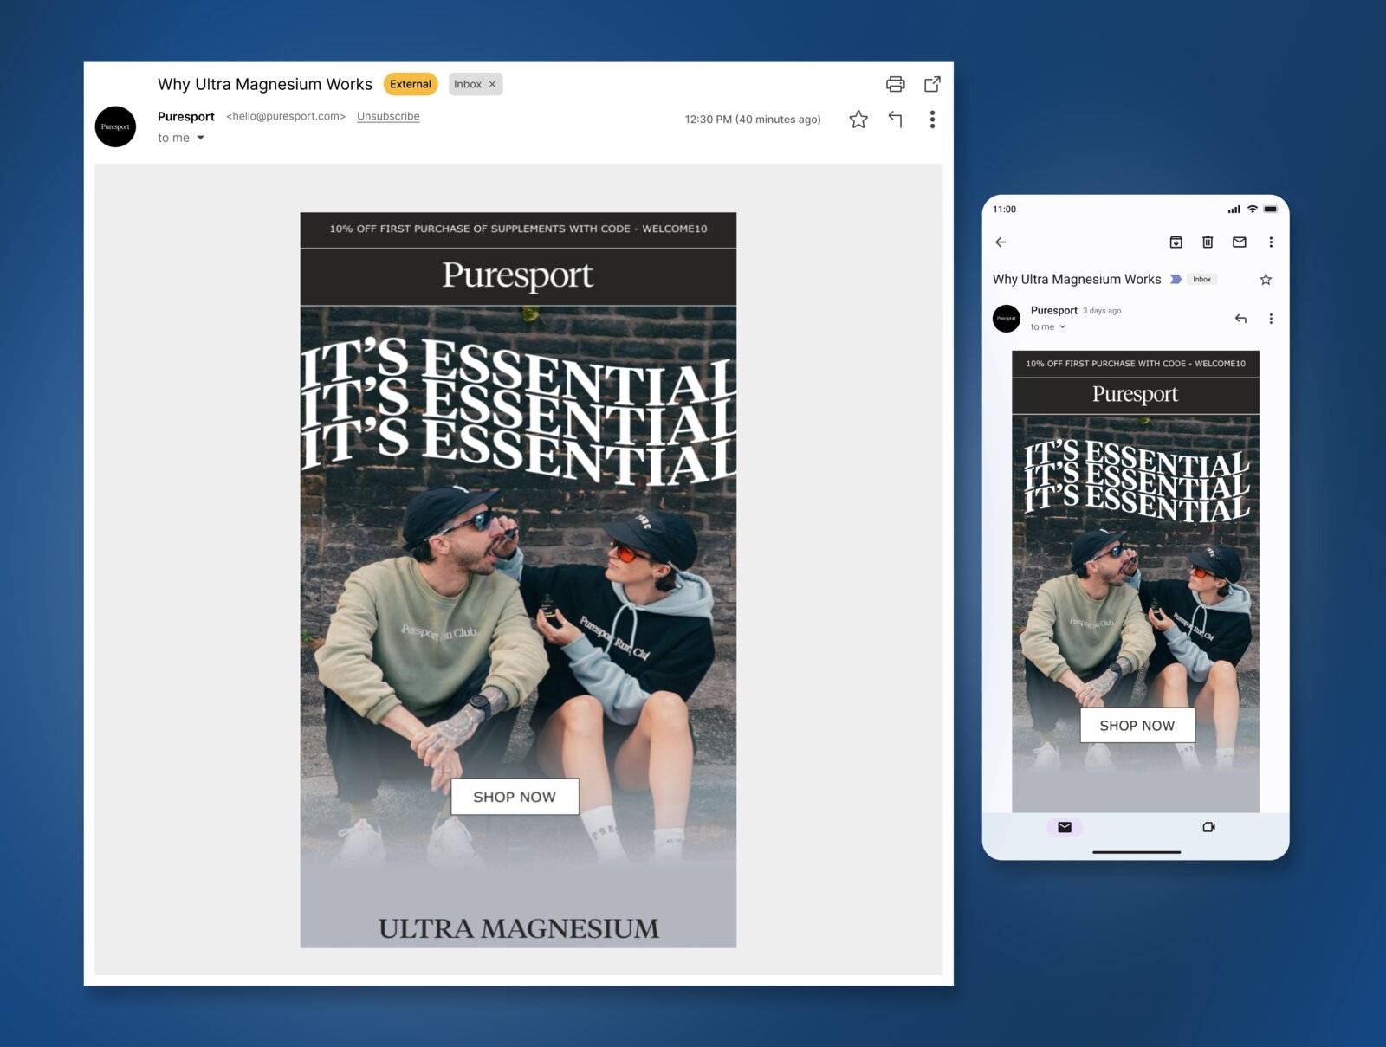Star the desktop Puresport email
Screen dimensions: 1386x1047
click(x=858, y=120)
